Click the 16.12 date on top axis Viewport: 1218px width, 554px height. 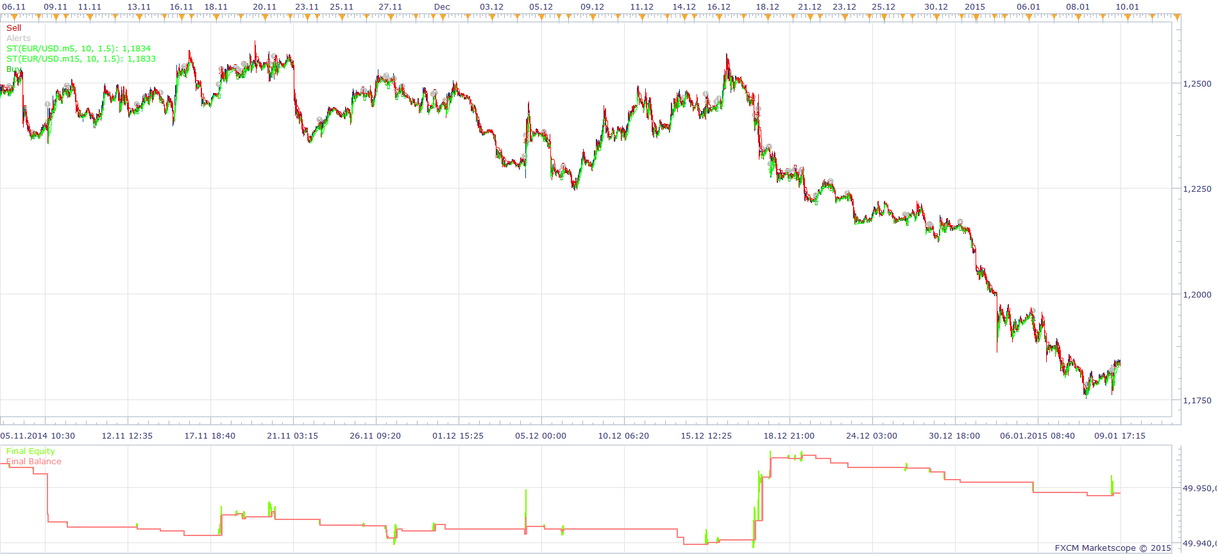click(718, 7)
